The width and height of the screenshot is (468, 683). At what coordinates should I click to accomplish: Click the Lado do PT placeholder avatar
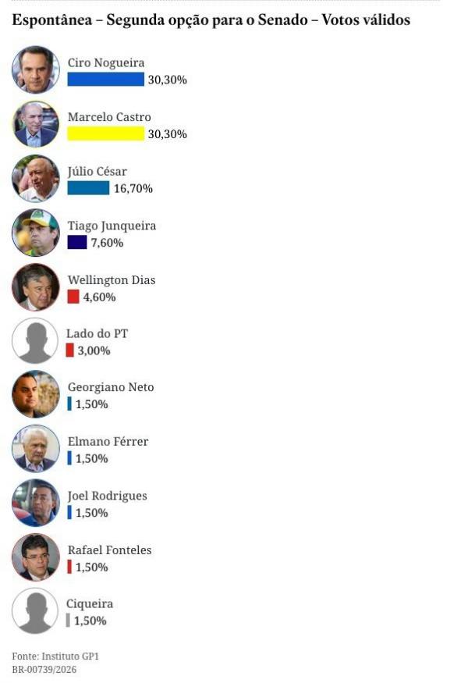35,341
